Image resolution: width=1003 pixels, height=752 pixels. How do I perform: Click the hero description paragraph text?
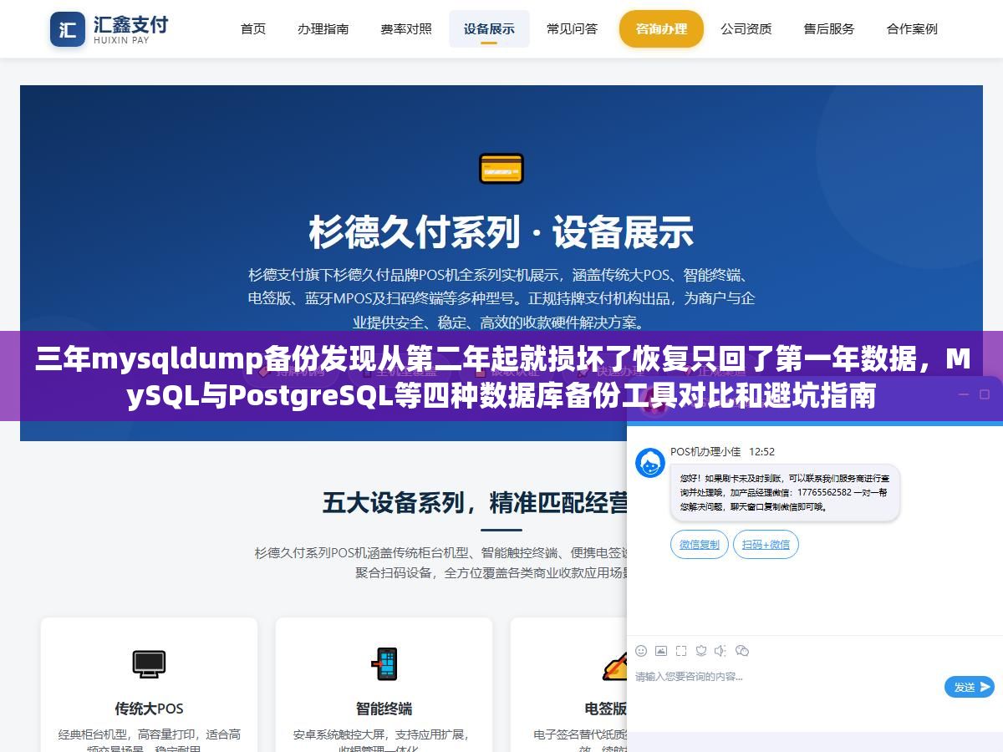click(x=501, y=298)
